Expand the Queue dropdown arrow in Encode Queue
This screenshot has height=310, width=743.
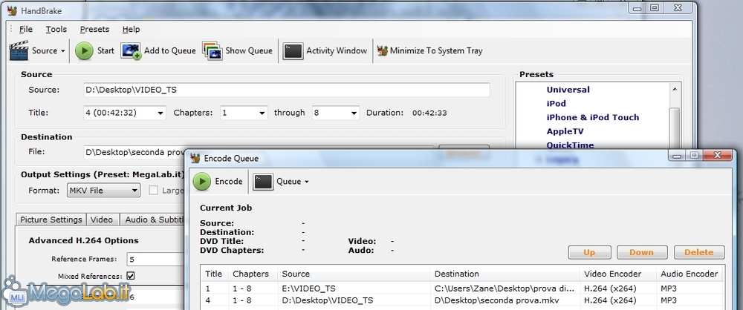pos(307,182)
